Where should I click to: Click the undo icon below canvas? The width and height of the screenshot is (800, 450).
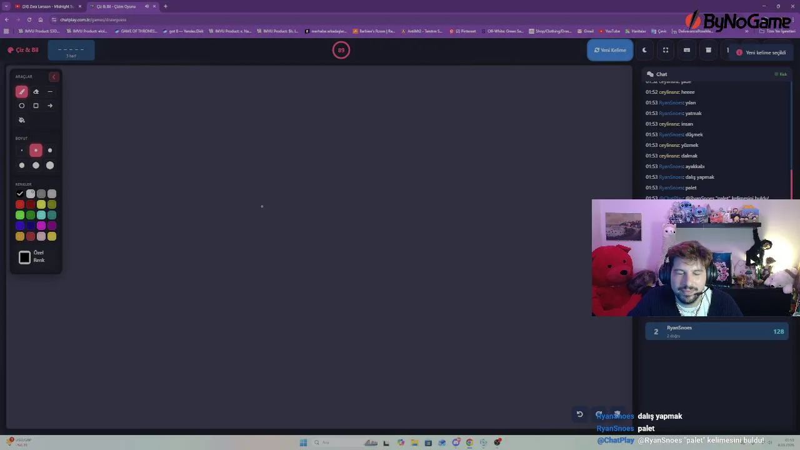(579, 414)
